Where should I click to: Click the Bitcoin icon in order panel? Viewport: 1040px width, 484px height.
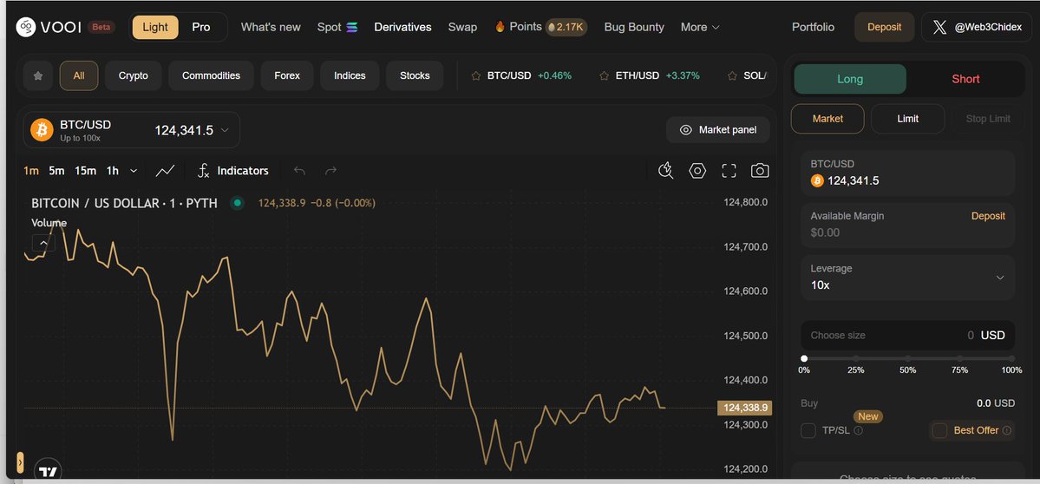click(x=817, y=180)
